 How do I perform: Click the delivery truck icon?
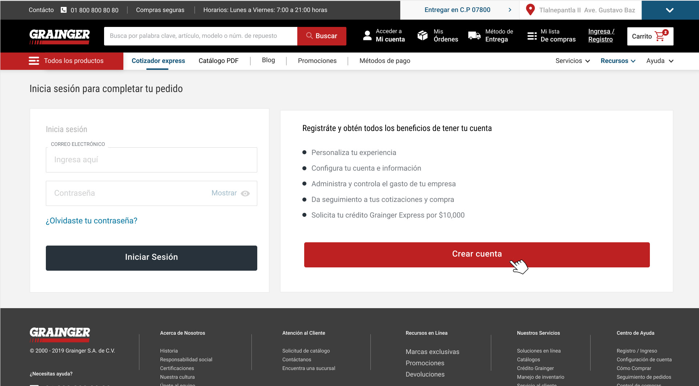(474, 35)
